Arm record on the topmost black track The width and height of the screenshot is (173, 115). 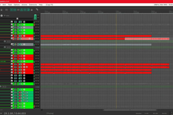click(24, 22)
